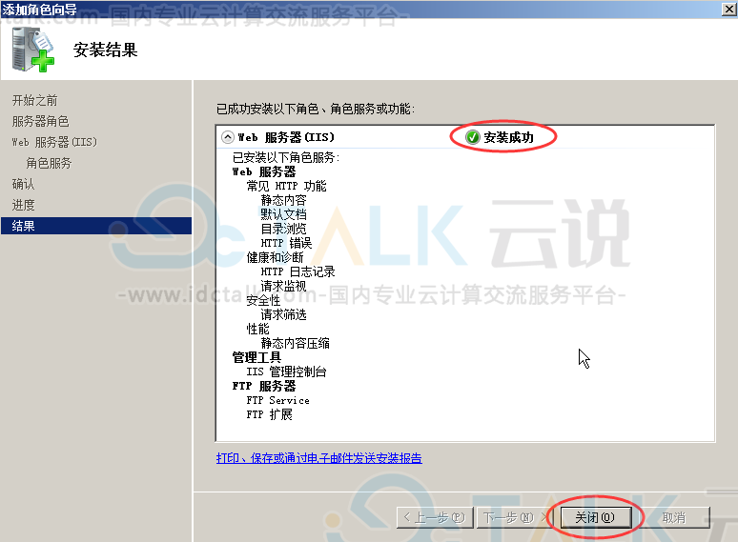Click bold 管理工具 heading

256,357
